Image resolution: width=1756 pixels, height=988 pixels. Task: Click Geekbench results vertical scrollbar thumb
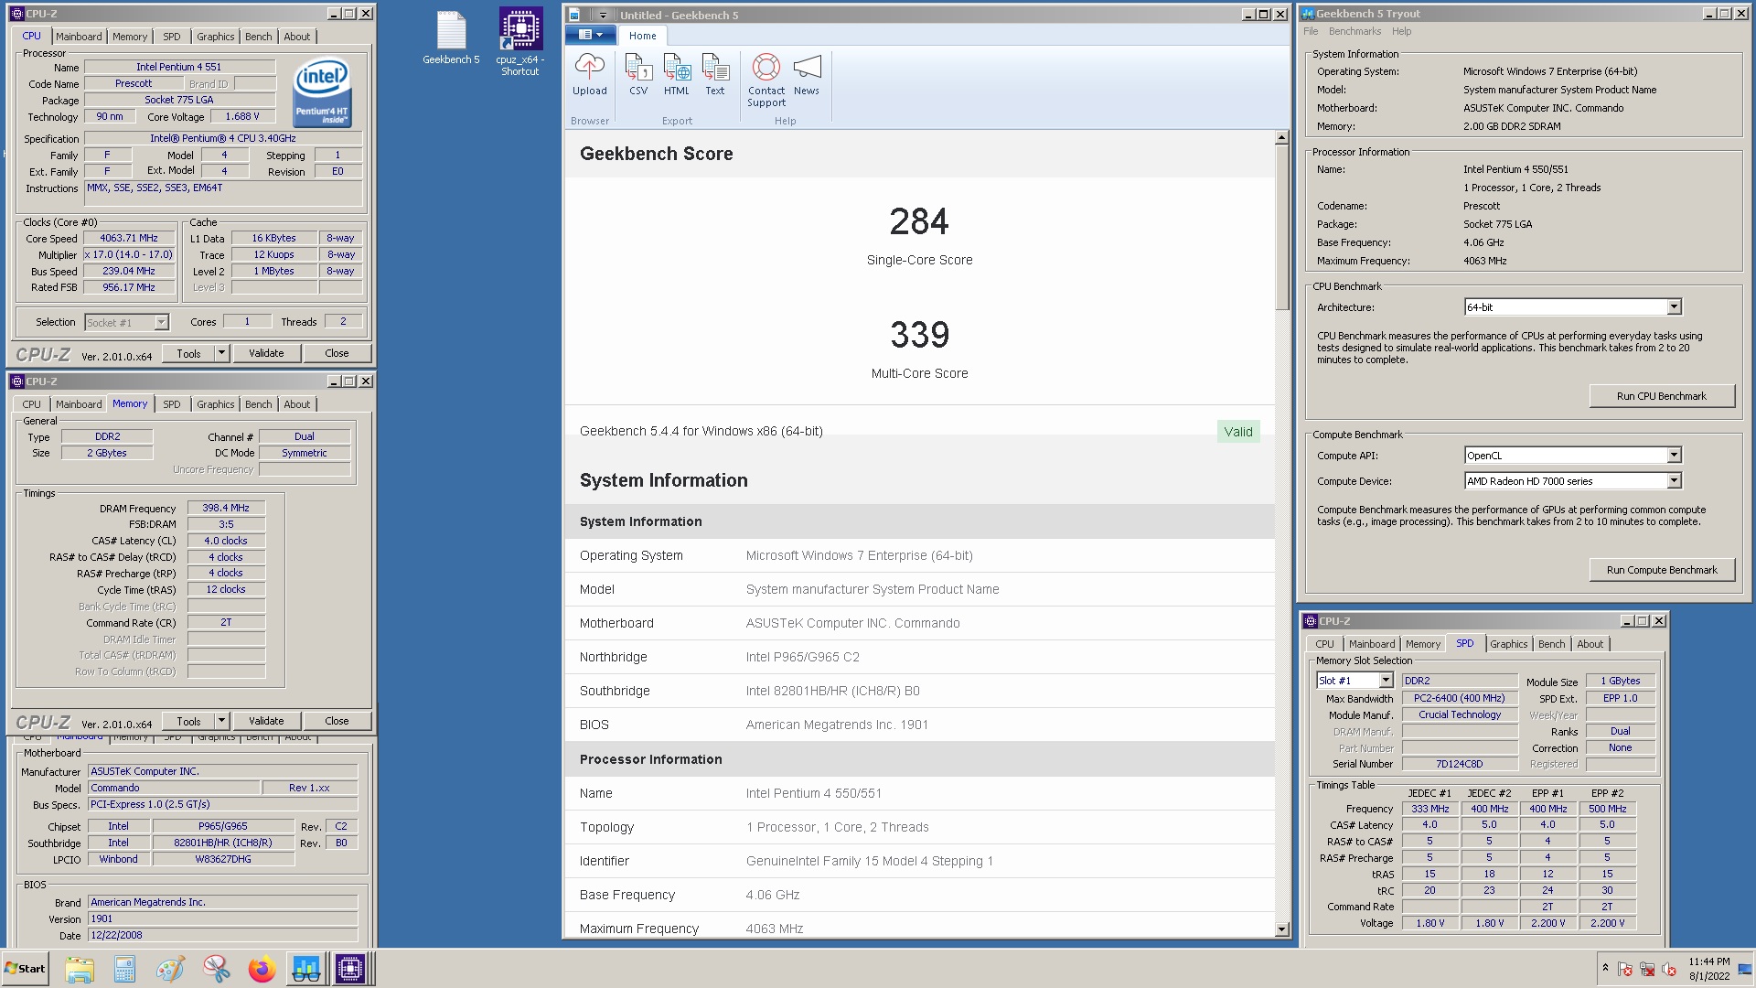pyautogui.click(x=1281, y=229)
